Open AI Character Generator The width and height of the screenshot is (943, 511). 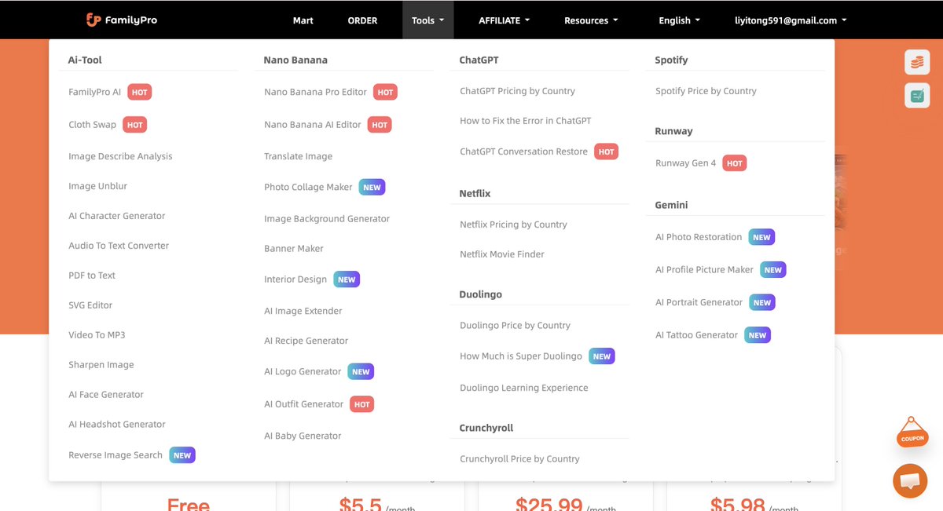coord(117,216)
